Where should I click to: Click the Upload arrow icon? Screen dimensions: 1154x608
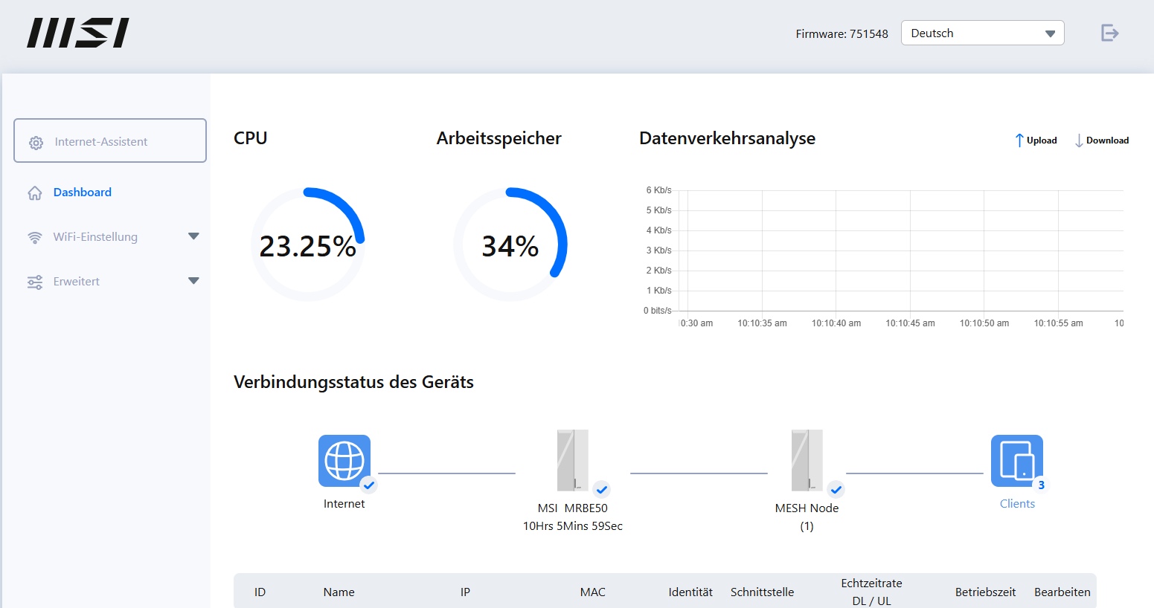1019,140
